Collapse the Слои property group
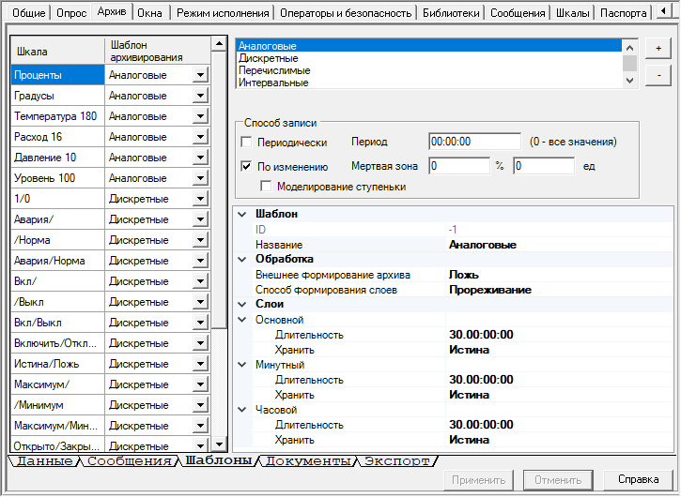This screenshot has width=681, height=497. [242, 304]
